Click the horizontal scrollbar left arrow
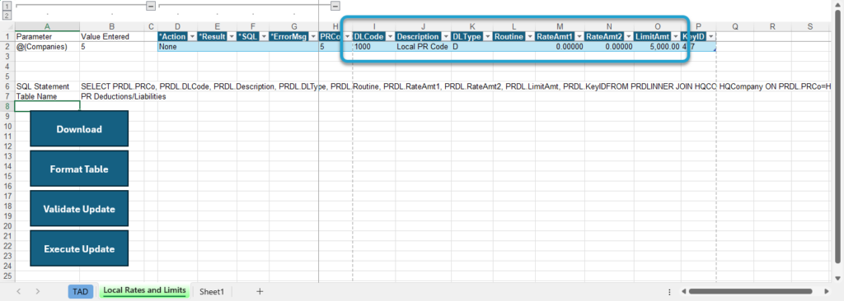This screenshot has width=844, height=301. click(x=683, y=291)
